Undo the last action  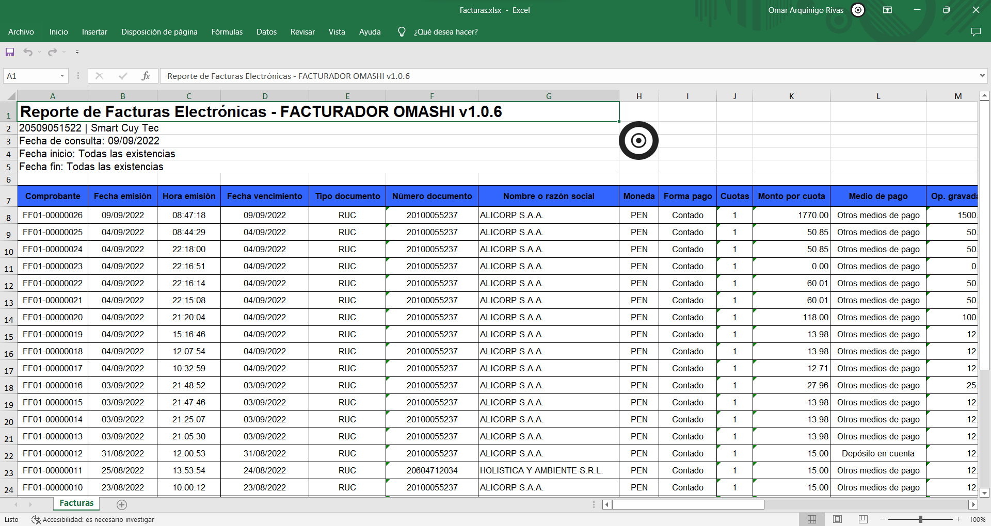pos(28,52)
